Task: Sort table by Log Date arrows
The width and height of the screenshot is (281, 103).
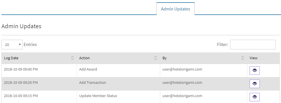Action: [72, 58]
